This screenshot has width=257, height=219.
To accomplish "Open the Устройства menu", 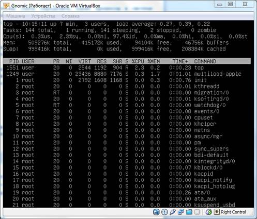I will [x=43, y=16].
